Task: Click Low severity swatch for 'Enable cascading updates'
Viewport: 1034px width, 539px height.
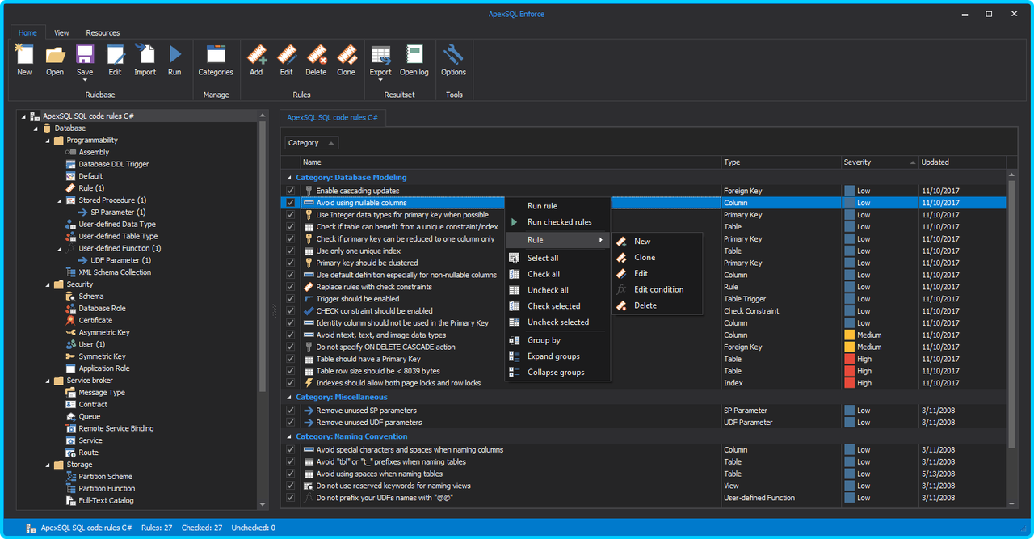Action: pos(849,191)
